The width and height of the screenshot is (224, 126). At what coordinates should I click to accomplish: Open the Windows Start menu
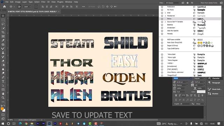(3, 124)
